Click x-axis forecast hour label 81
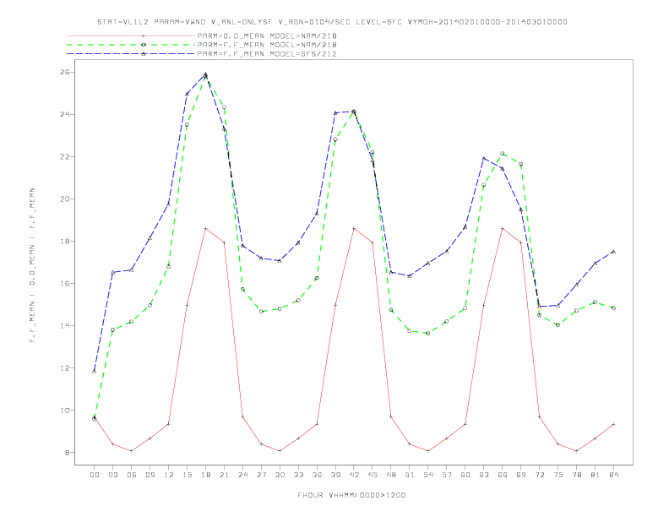This screenshot has width=669, height=517. (x=596, y=475)
